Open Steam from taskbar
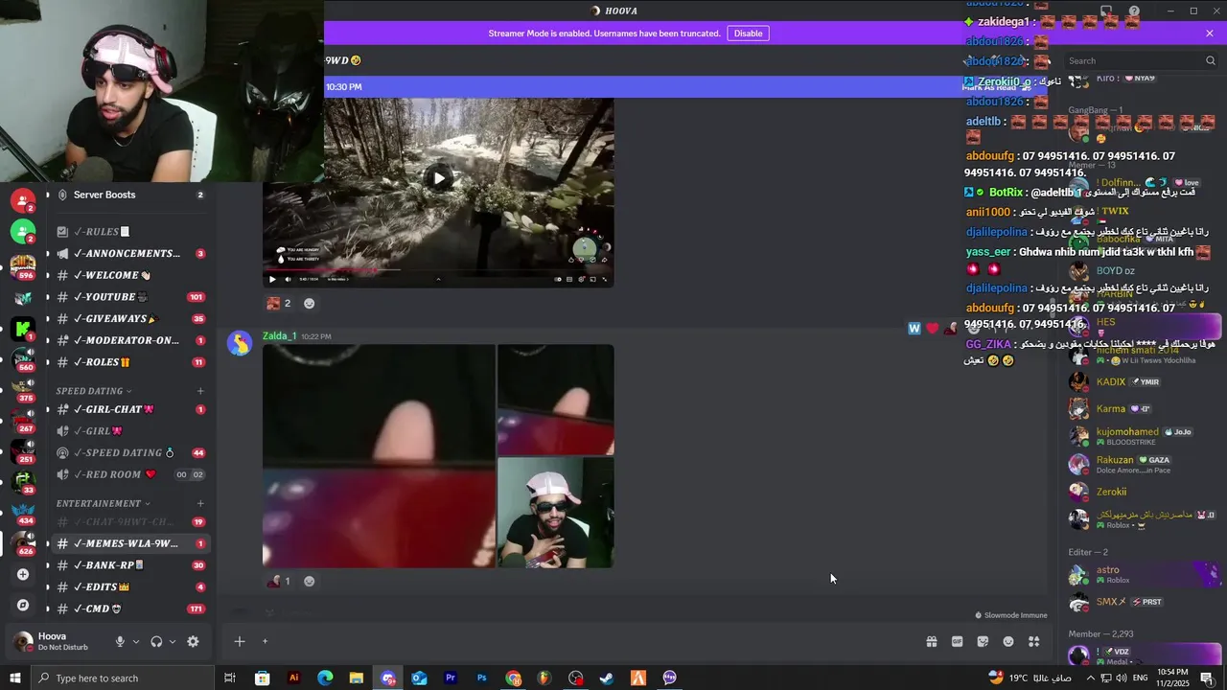1227x690 pixels. point(607,678)
